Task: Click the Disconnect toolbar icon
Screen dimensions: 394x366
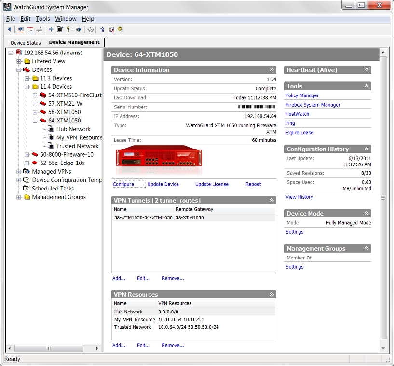Action: point(30,29)
